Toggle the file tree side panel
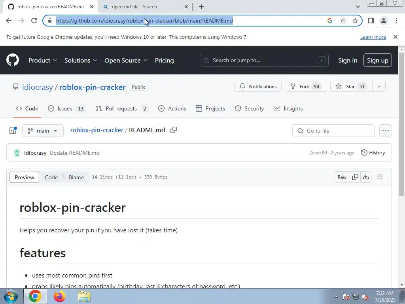The width and height of the screenshot is (405, 304). [x=13, y=130]
